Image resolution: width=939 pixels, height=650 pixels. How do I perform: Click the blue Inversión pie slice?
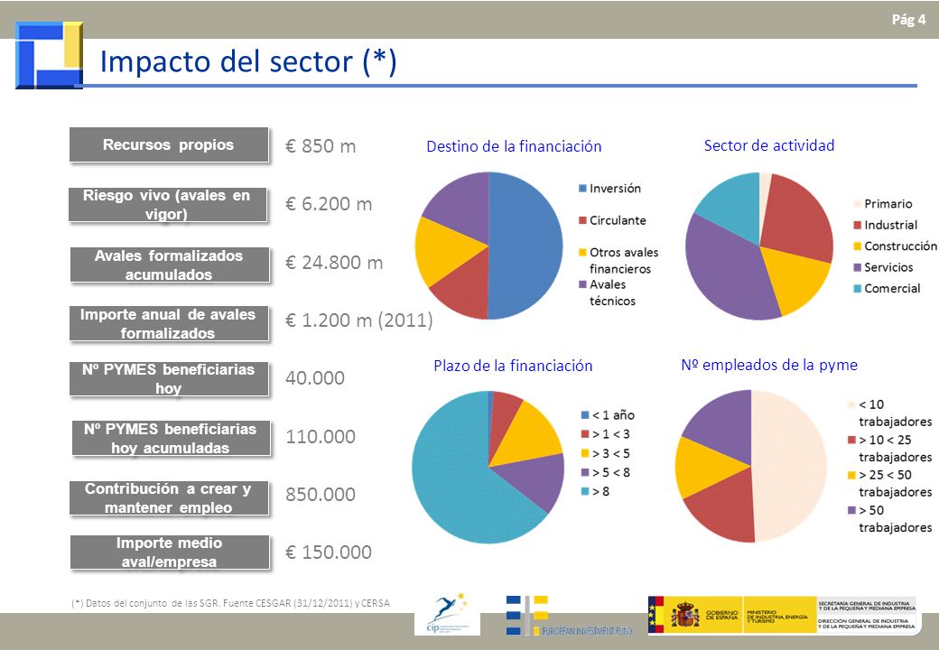(527, 246)
